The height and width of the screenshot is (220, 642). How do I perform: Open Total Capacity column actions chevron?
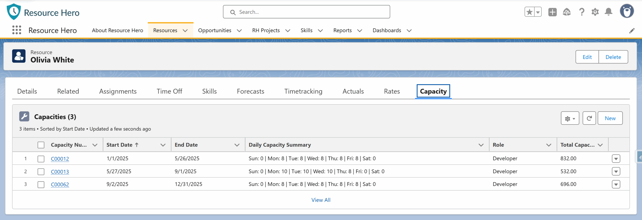coord(600,145)
